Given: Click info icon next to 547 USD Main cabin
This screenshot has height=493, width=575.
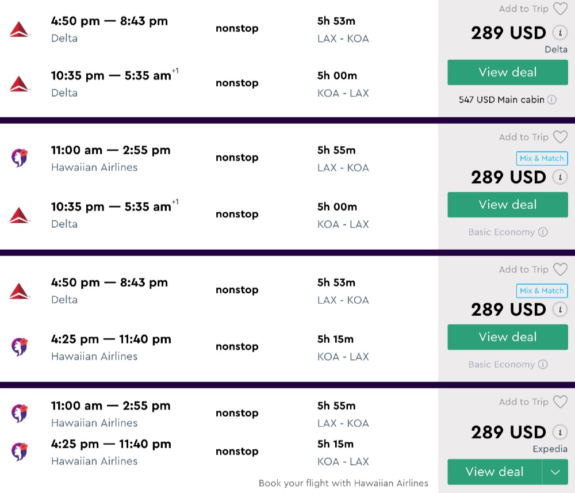Looking at the screenshot, I should coord(552,100).
